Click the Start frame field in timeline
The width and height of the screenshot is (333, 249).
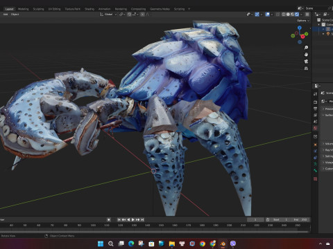pos(280,219)
